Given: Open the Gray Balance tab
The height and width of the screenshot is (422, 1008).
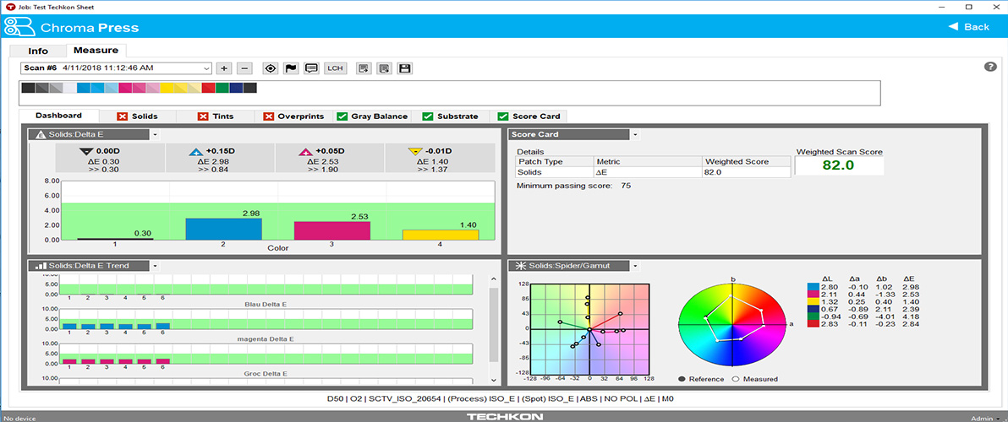Looking at the screenshot, I should 373,116.
